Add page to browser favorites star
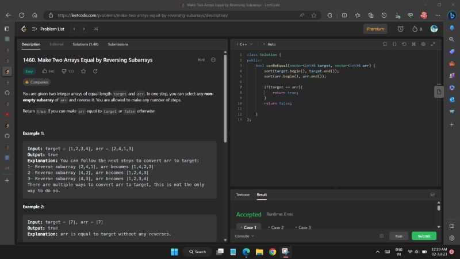Screen dimensions: 460x259 (314, 16)
